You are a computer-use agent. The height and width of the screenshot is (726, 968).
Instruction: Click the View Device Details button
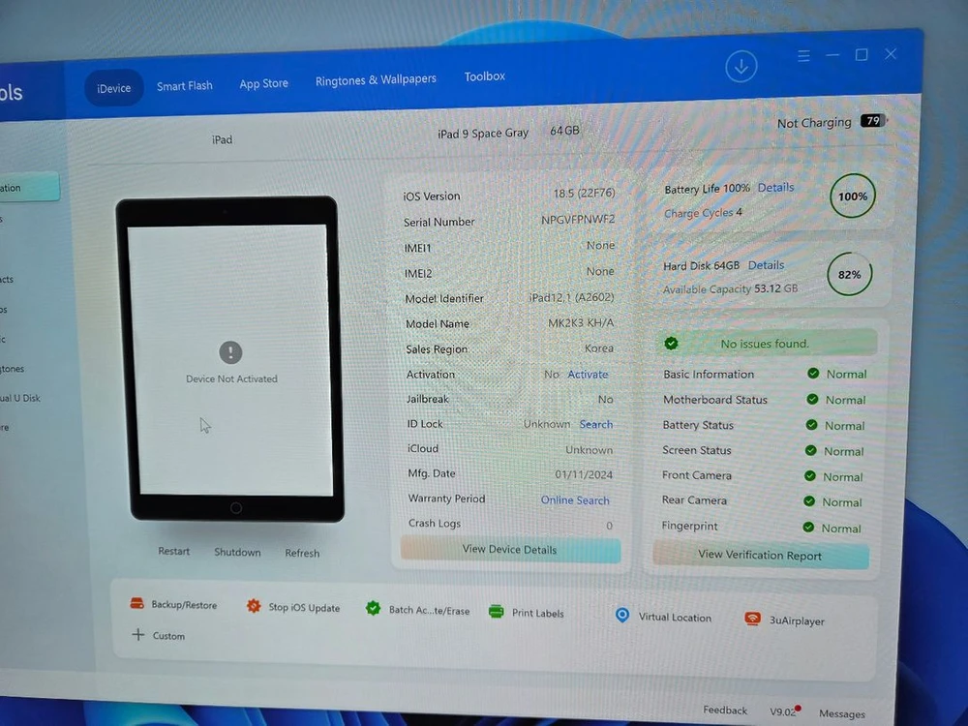click(510, 550)
